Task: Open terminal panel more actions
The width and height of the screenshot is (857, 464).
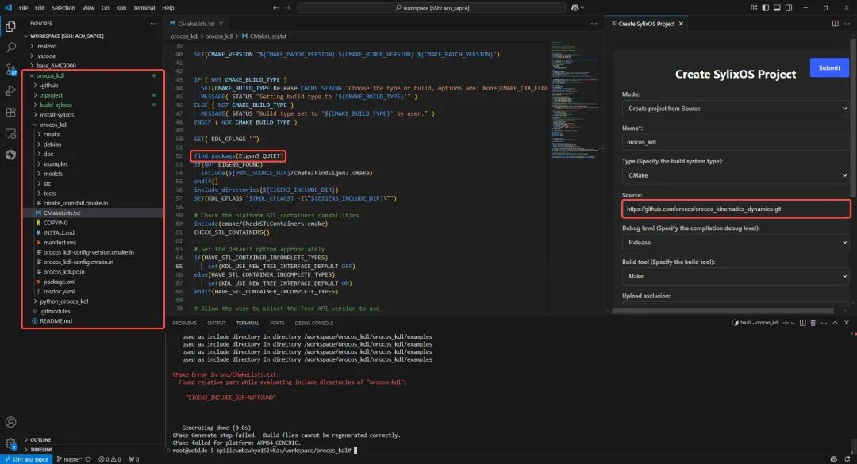Action: point(824,323)
